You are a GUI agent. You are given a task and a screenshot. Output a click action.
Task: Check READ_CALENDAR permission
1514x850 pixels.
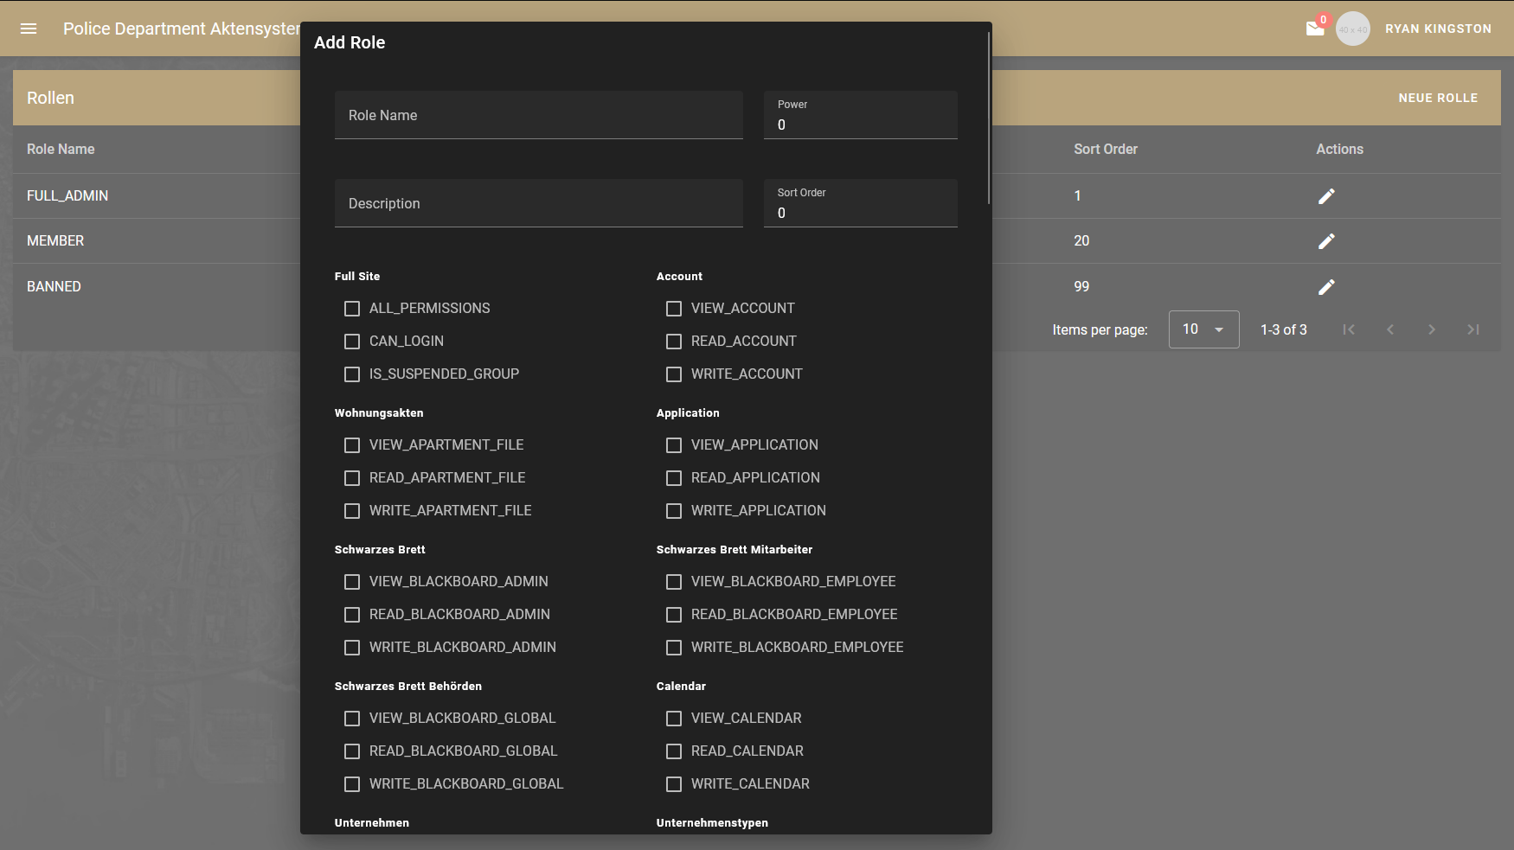tap(674, 751)
